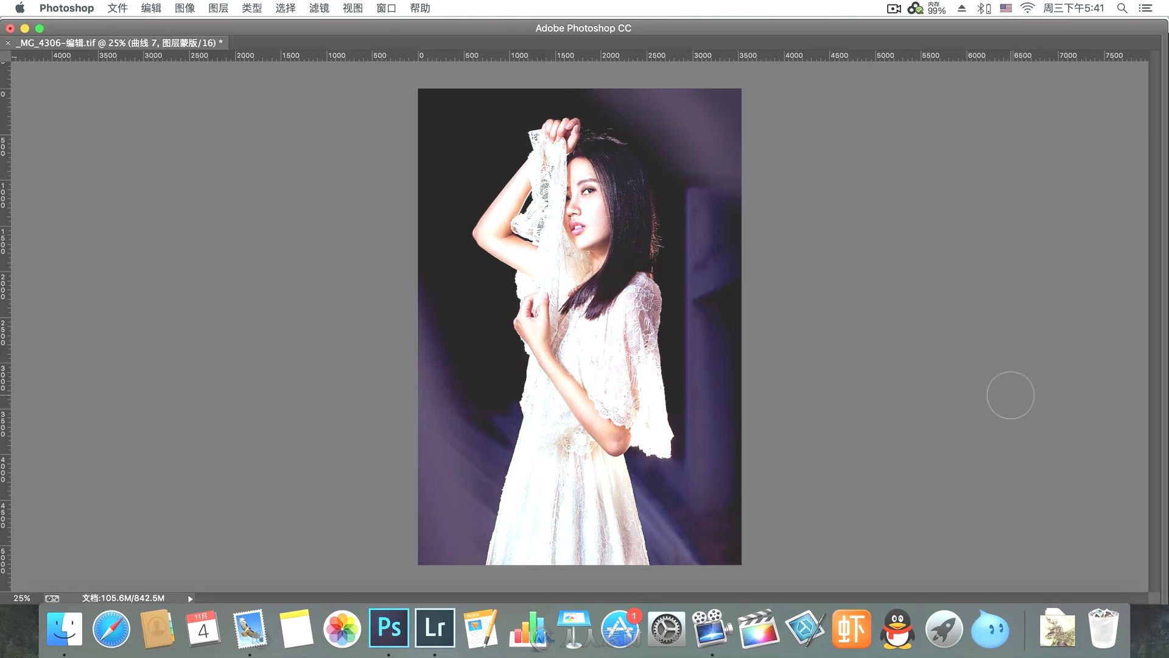Open the blue droplet face app in Dock
The width and height of the screenshot is (1169, 658).
[990, 629]
